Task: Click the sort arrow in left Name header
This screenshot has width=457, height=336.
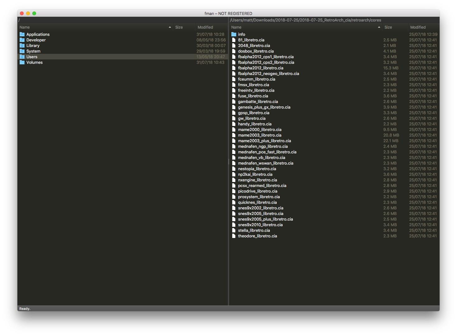Action: pyautogui.click(x=170, y=27)
